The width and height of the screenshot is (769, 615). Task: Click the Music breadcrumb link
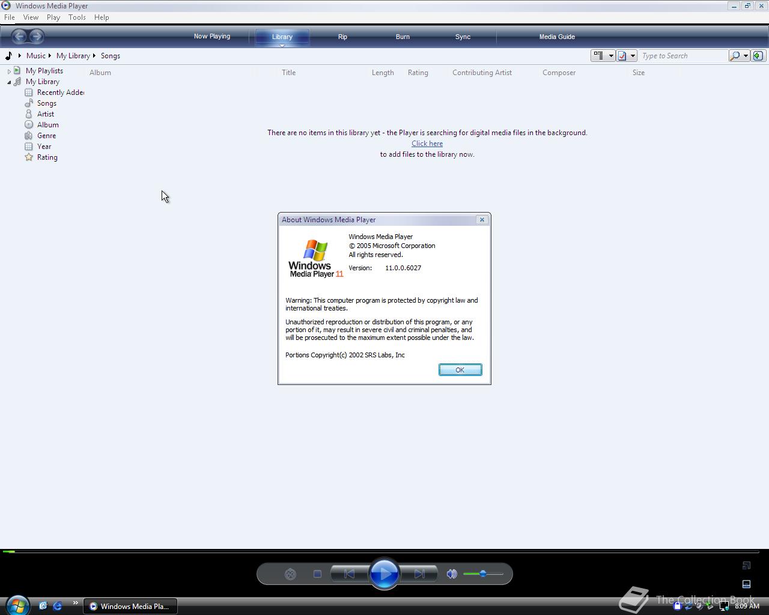pyautogui.click(x=36, y=56)
